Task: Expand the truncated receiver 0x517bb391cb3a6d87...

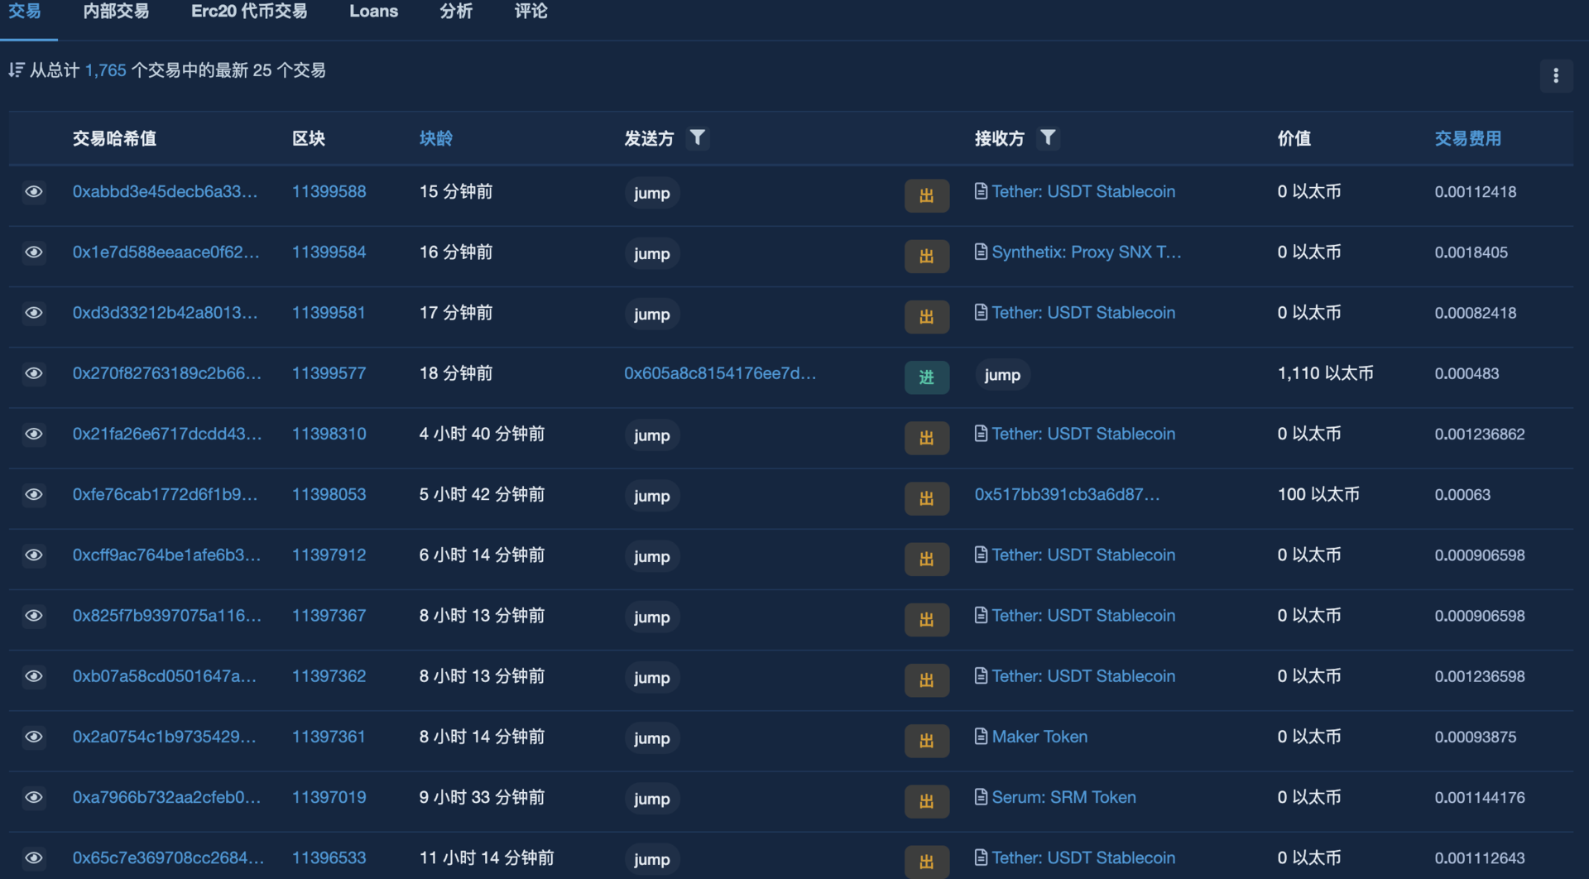Action: [x=1067, y=494]
